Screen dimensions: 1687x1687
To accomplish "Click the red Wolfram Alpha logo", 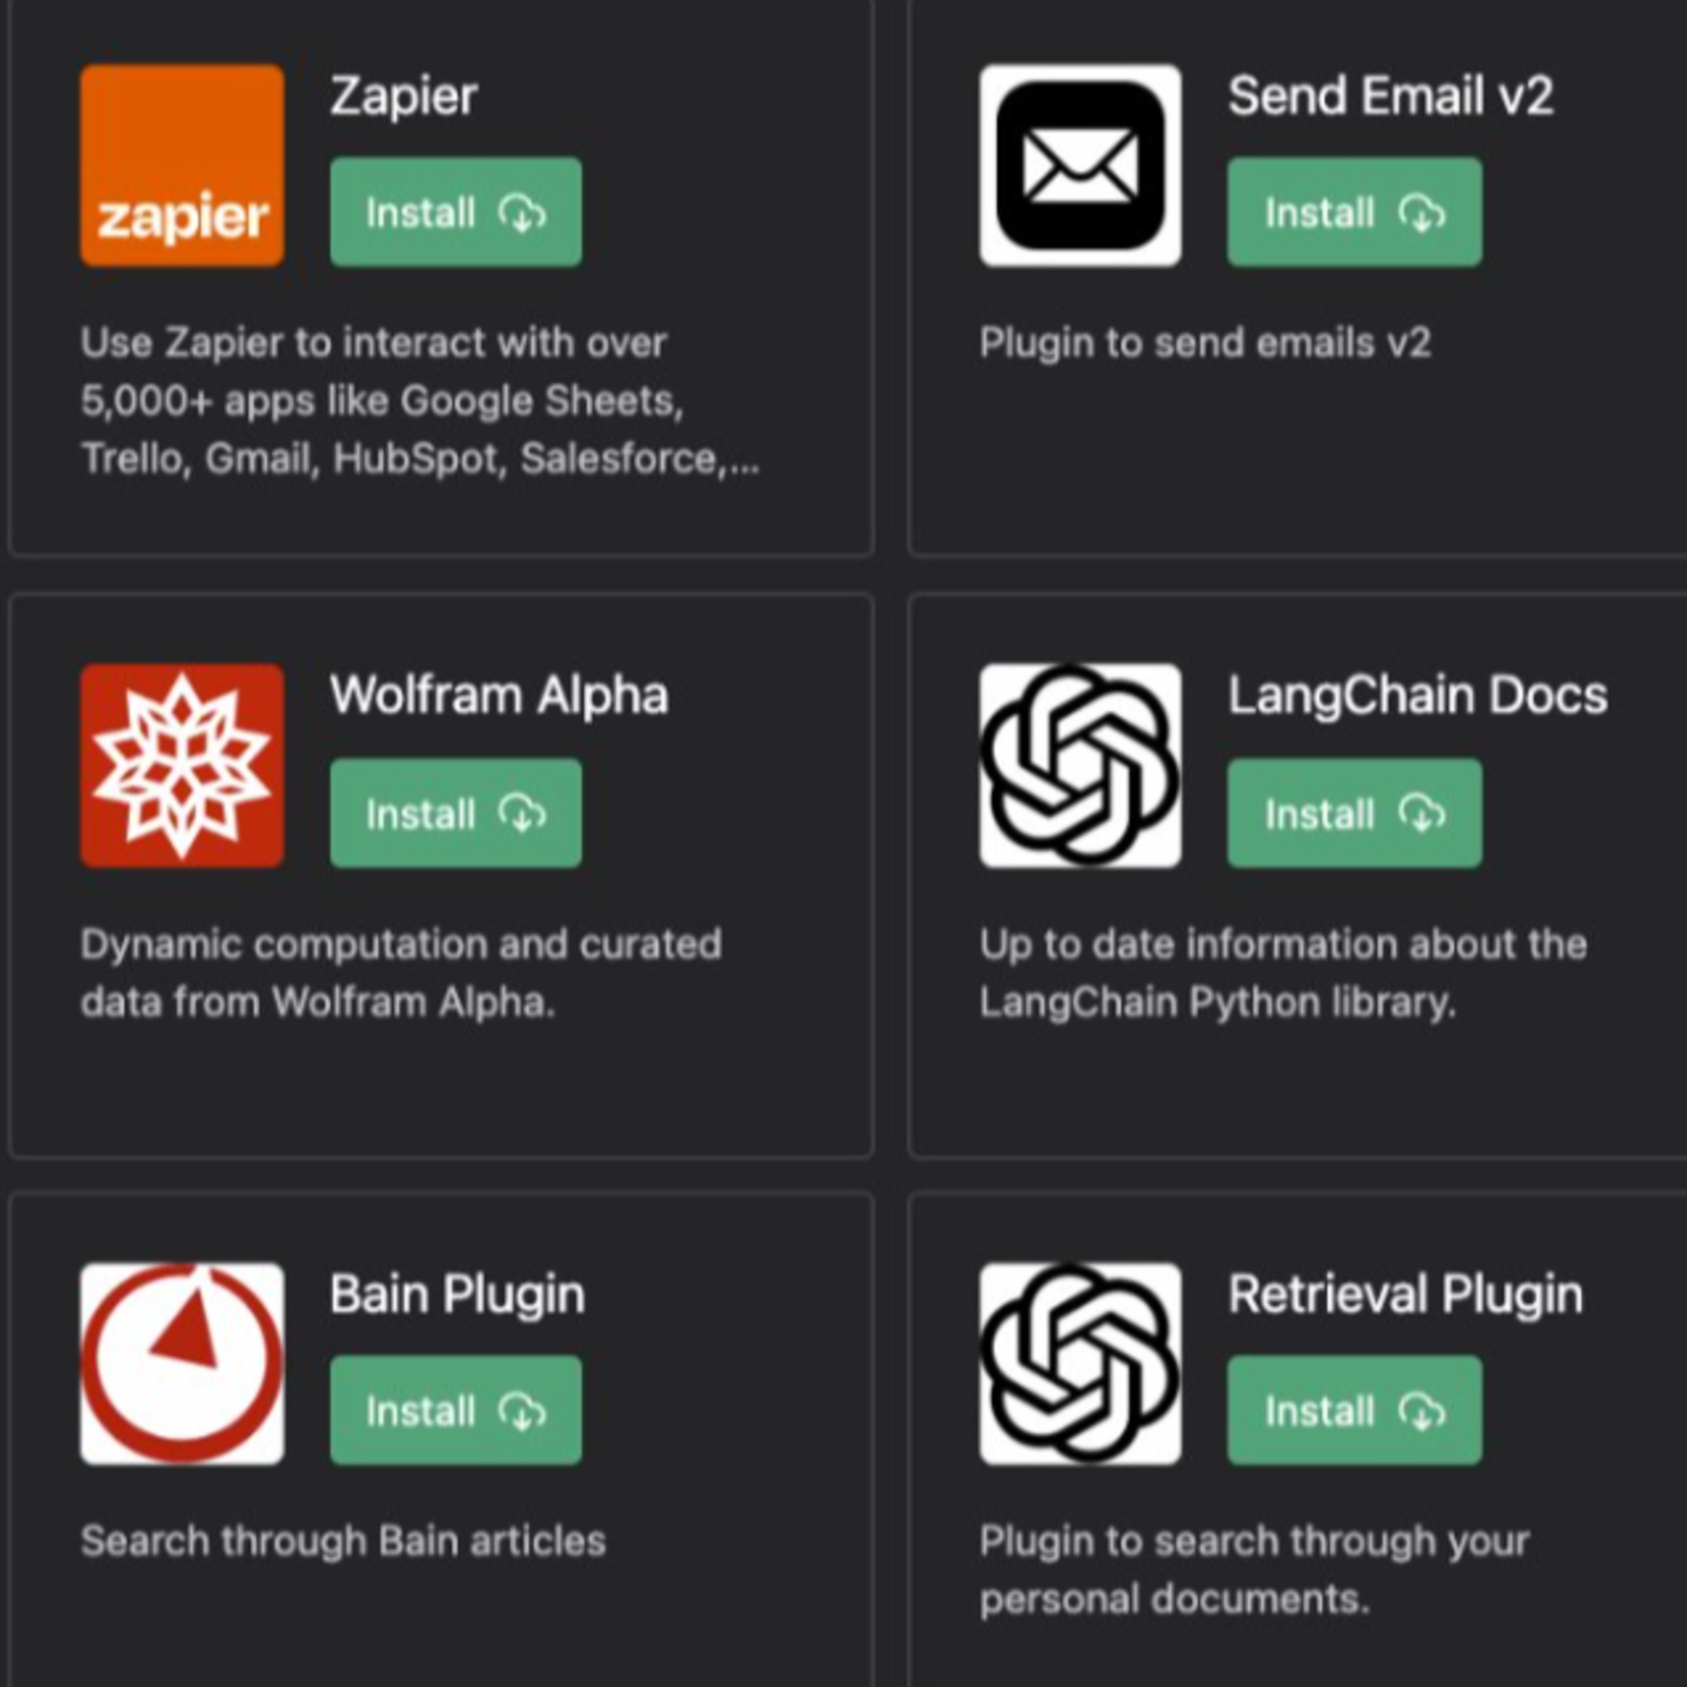I will point(182,765).
